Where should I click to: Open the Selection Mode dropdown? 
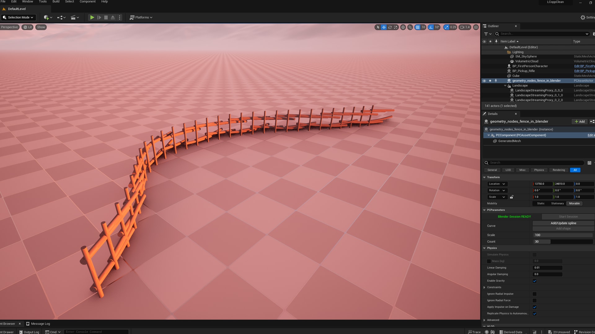click(18, 17)
